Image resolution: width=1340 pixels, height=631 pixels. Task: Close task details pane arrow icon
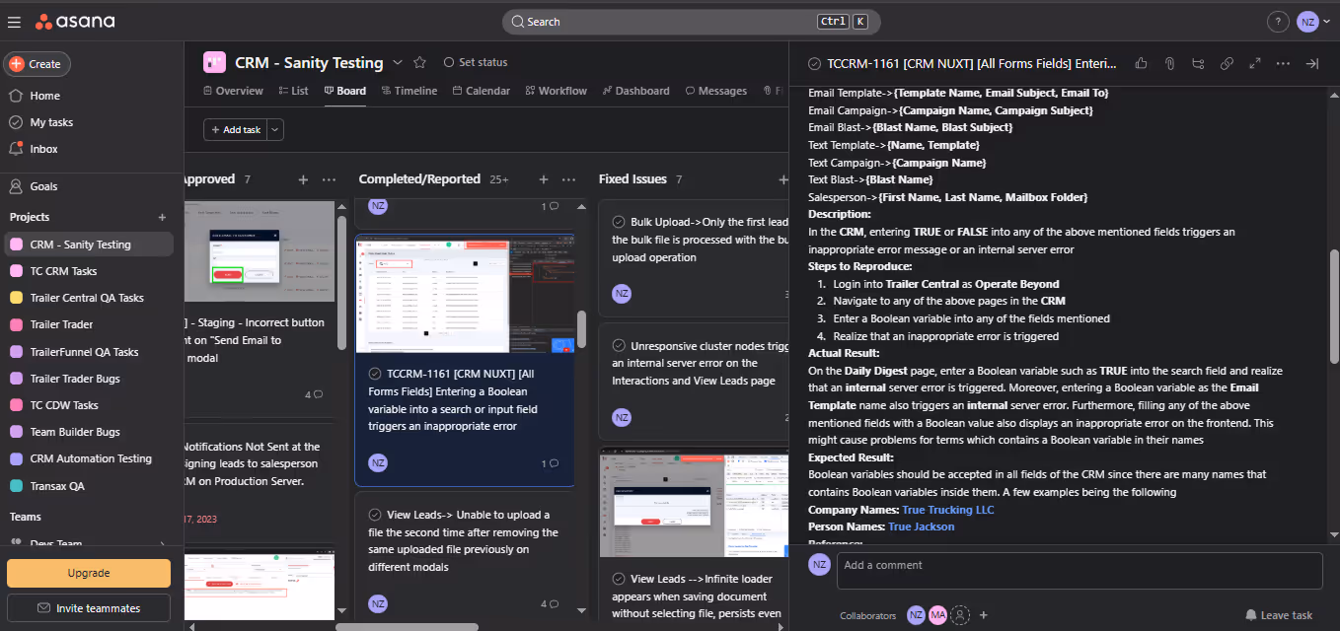(1312, 63)
